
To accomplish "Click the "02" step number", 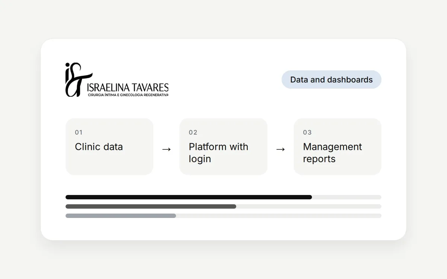I will pos(193,132).
